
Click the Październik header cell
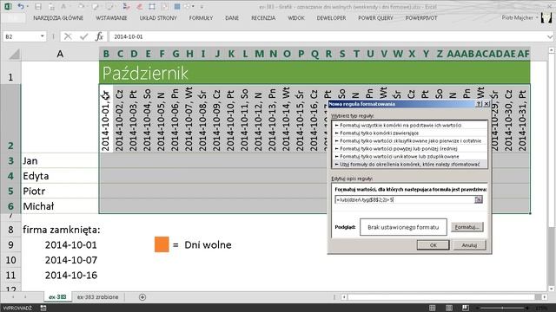point(314,73)
